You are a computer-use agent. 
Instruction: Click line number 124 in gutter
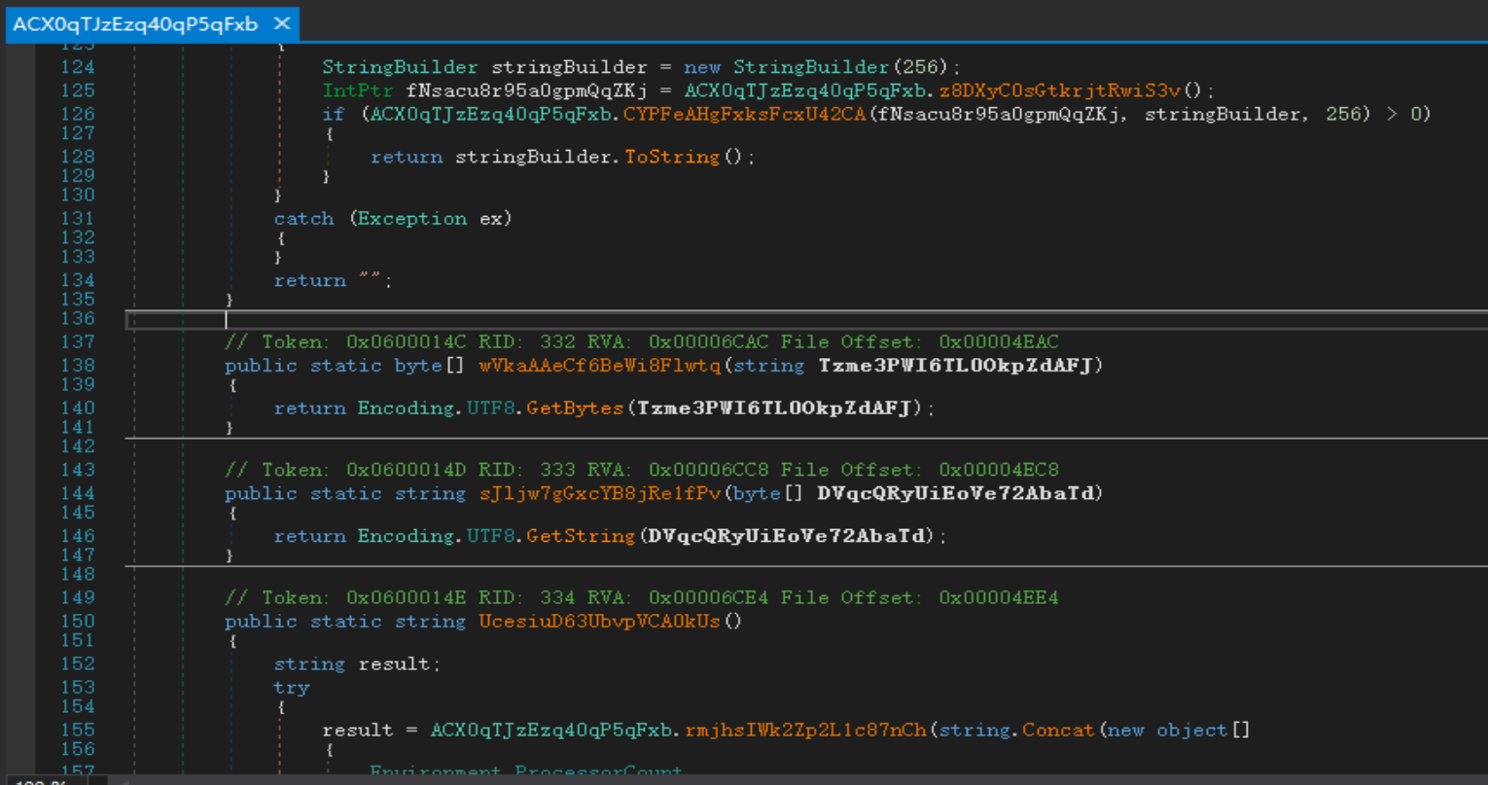click(x=78, y=67)
